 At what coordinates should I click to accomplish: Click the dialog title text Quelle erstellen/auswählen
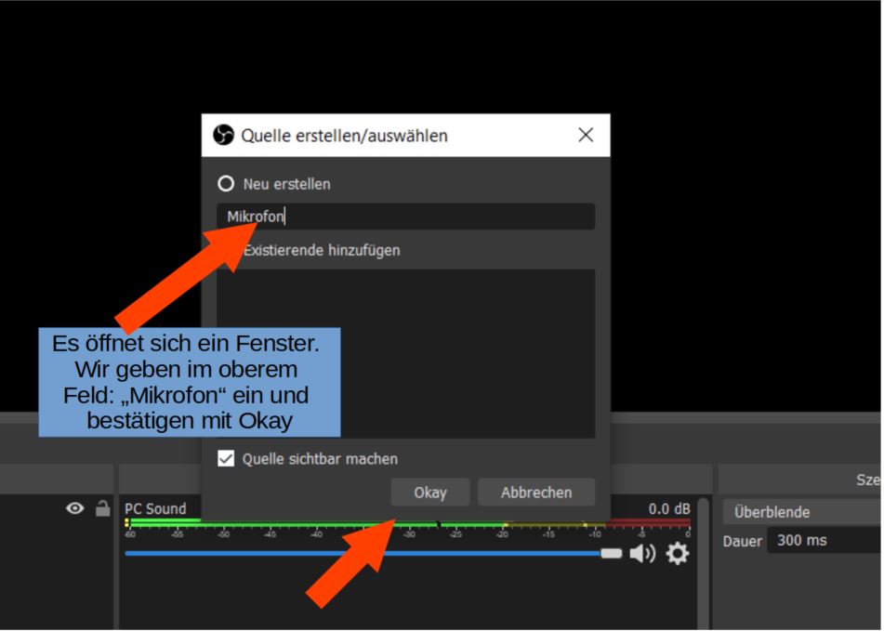[344, 136]
